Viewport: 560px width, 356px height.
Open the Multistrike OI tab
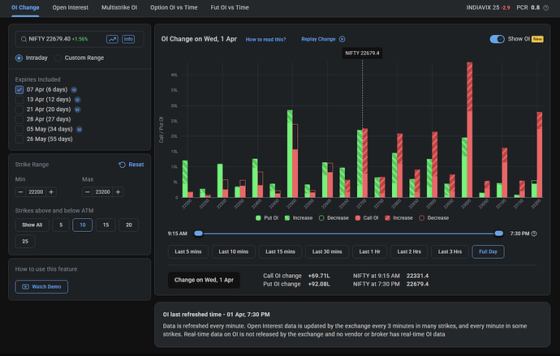pos(118,6)
